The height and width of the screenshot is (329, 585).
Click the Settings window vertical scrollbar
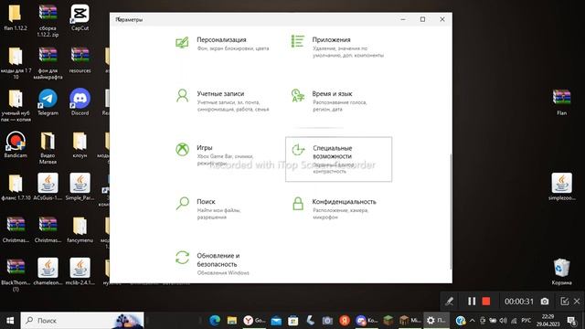click(451, 211)
